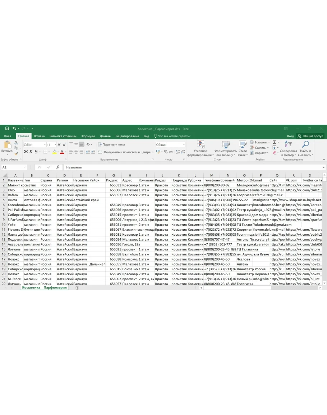This screenshot has width=327, height=415.
Task: Toggle bottom vertical alignment
Action: 81,144
